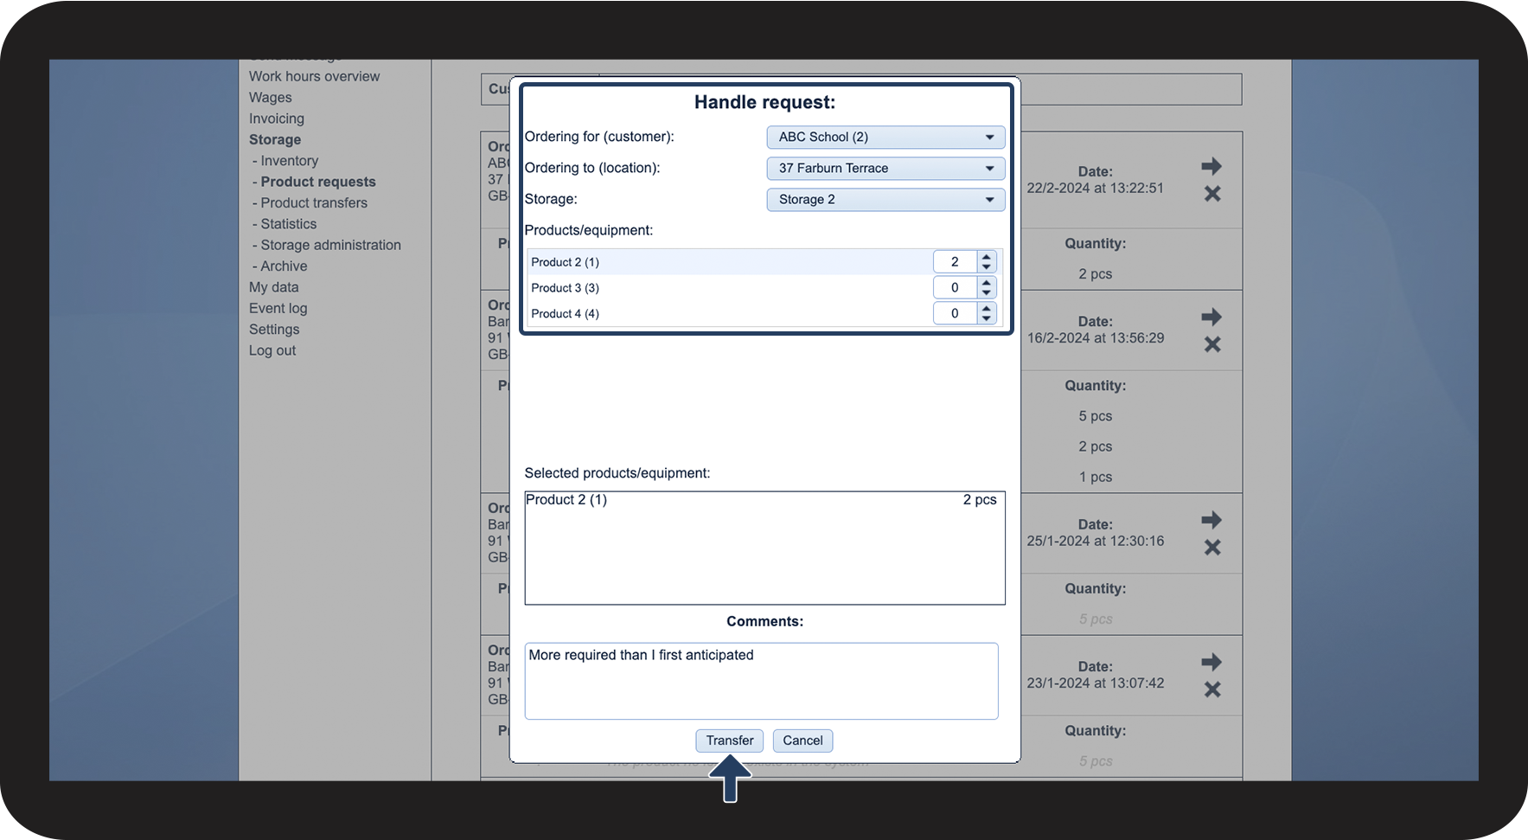1528x840 pixels.
Task: Open Storage administration page
Action: point(331,245)
